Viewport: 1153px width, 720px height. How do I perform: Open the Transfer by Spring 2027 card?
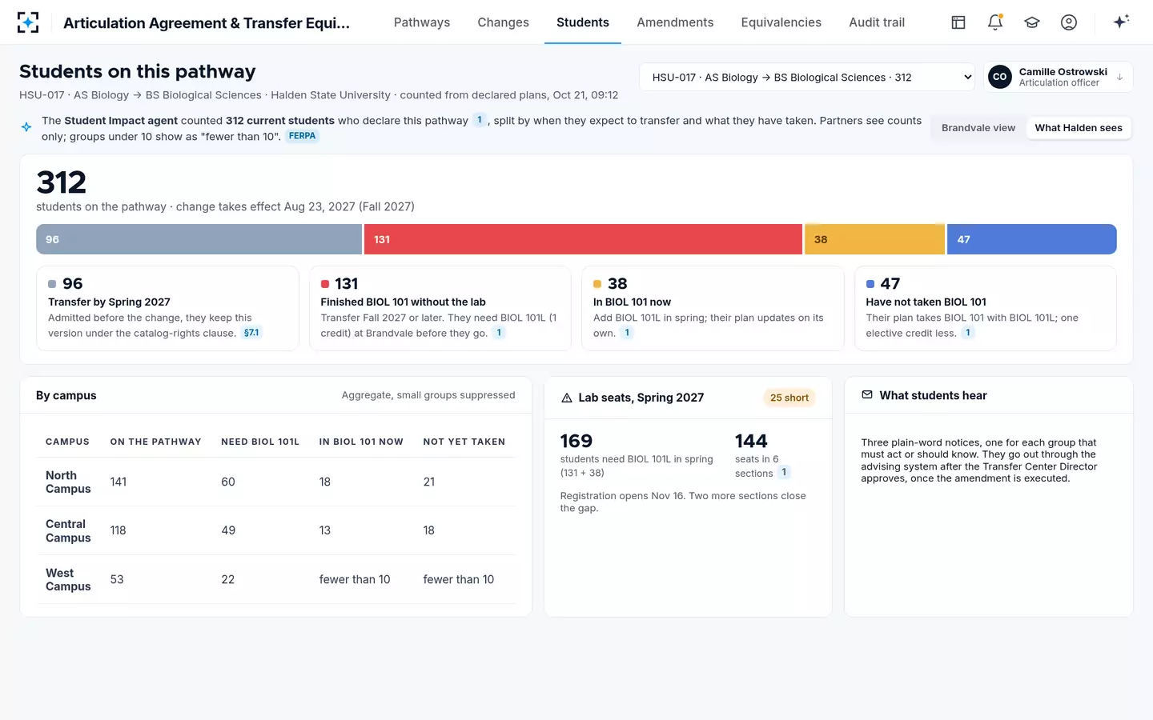click(167, 308)
